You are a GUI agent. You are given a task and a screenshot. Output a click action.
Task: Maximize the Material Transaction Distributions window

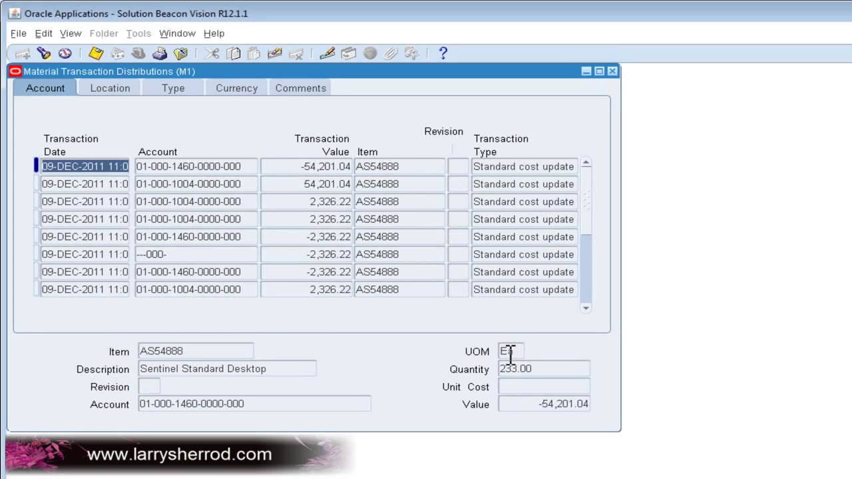coord(599,71)
